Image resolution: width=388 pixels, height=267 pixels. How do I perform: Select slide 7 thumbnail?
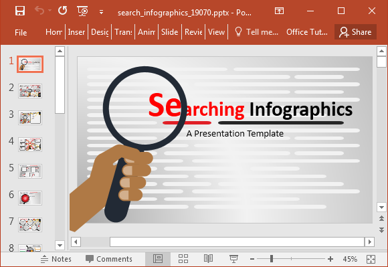tap(30, 225)
